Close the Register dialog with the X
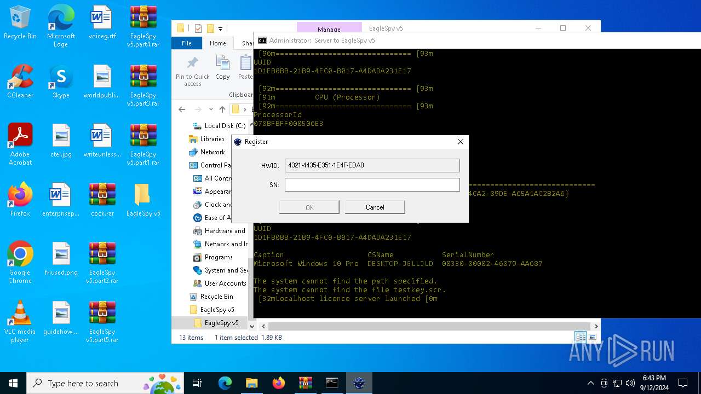The width and height of the screenshot is (701, 394). pos(461,142)
